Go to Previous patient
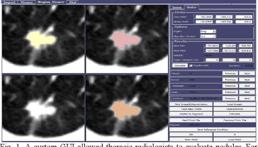The height and width of the screenshot is (147, 258). [230, 73]
